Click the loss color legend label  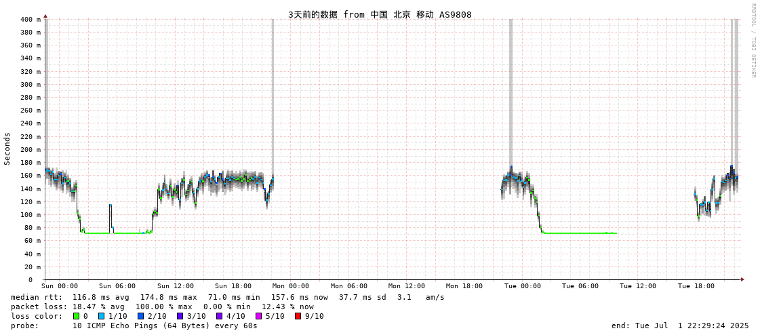coord(37,316)
